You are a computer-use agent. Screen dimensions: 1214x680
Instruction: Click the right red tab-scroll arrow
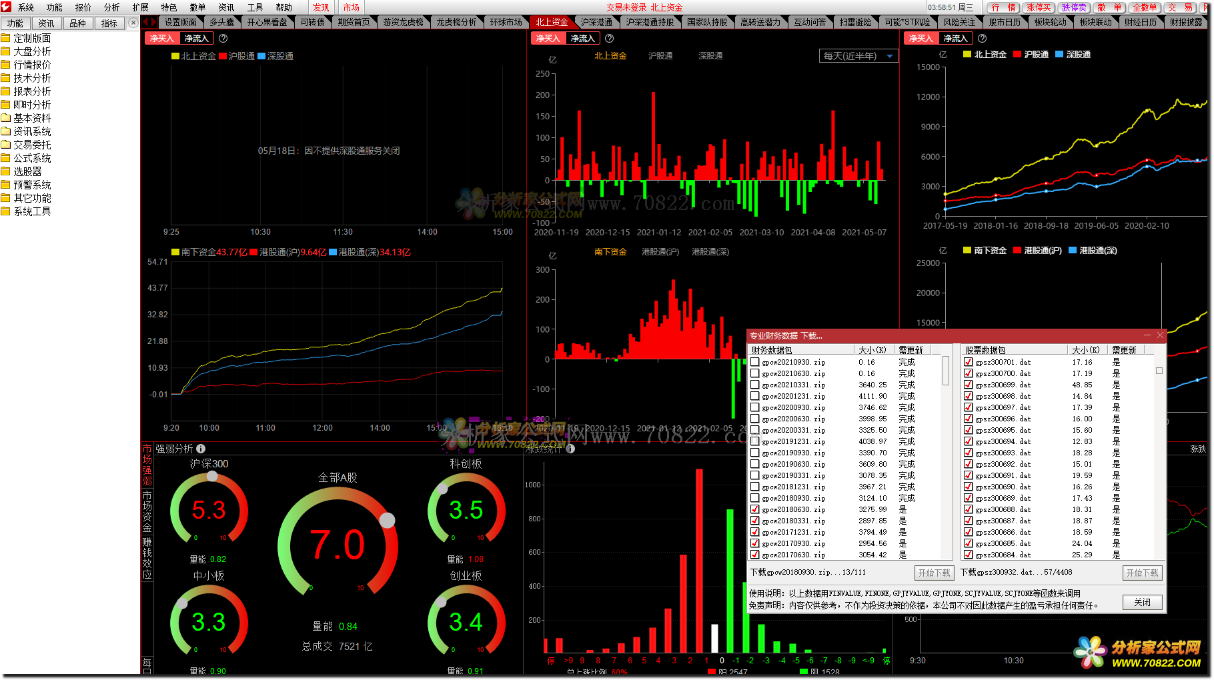click(153, 22)
